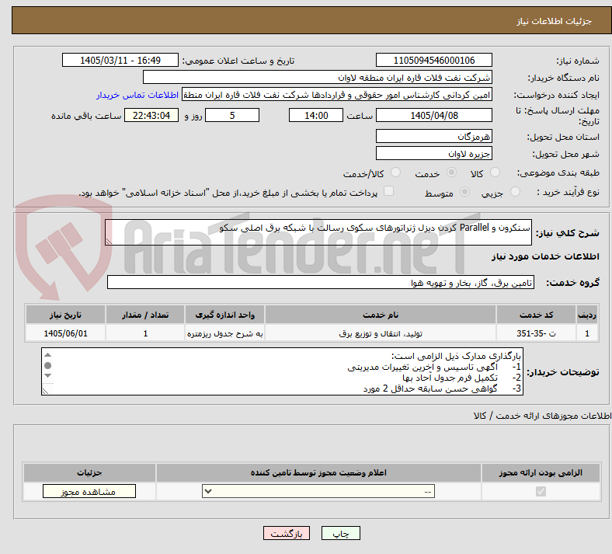This screenshot has height=554, width=612.
Task: Click the buyer notes resize handle
Action: coord(45,391)
